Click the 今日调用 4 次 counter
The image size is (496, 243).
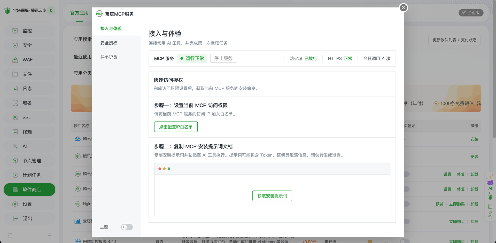377,58
